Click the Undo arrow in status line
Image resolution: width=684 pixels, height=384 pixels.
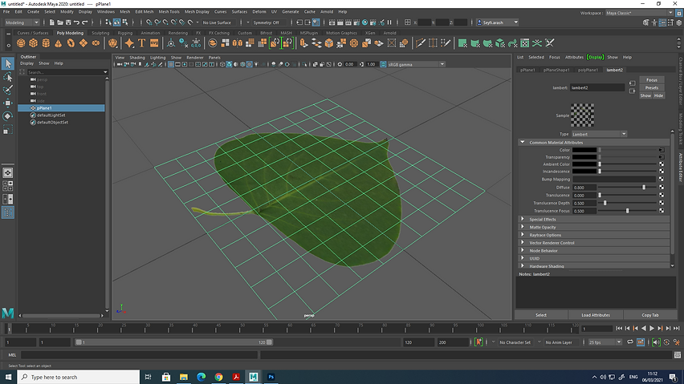click(77, 22)
